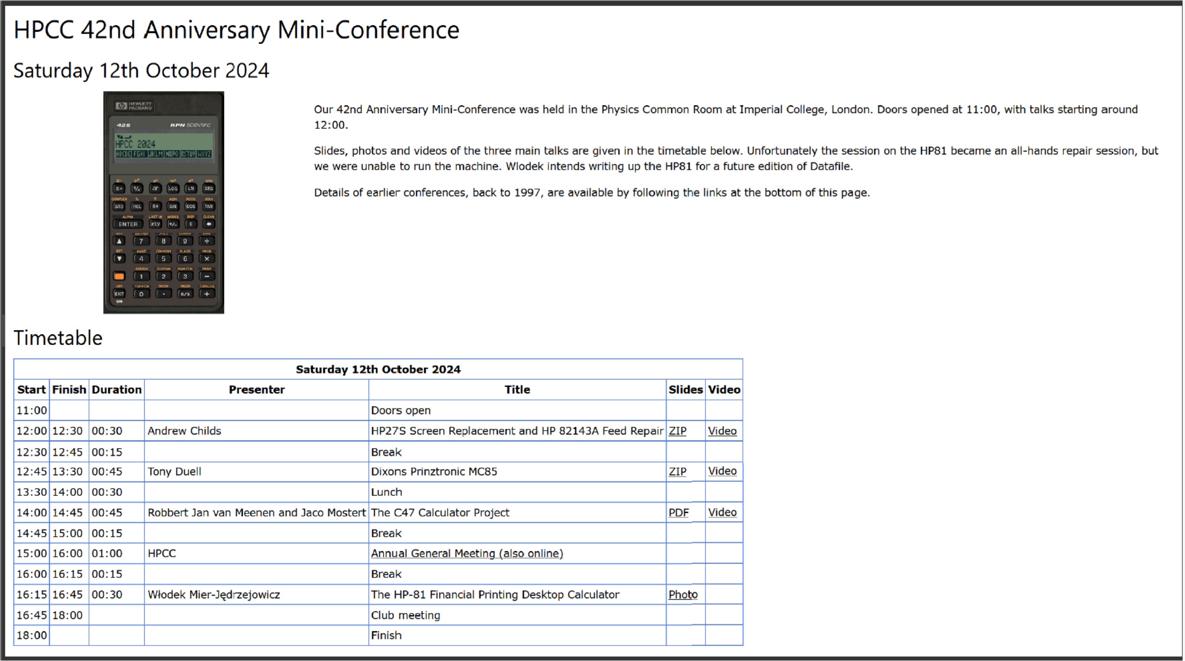Click the Lunch row title cell

(386, 492)
